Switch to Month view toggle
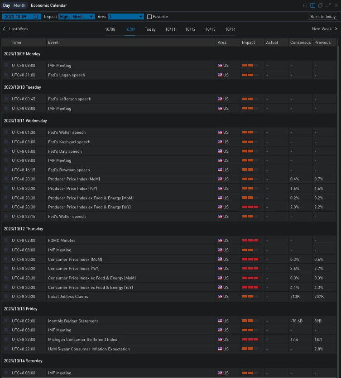341x378 pixels. coord(19,5)
